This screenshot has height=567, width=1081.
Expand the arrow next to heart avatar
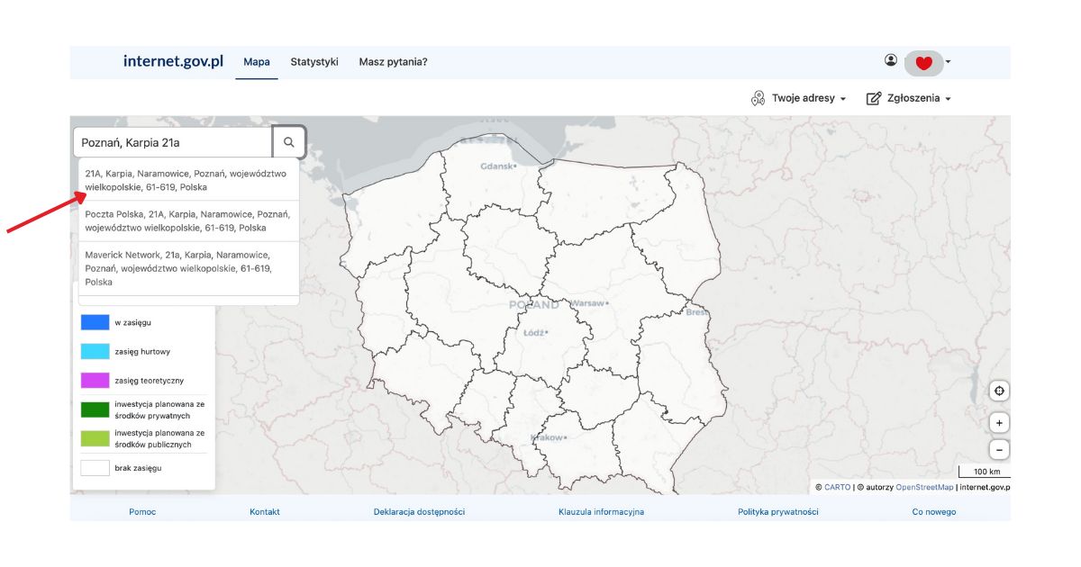[x=949, y=62]
